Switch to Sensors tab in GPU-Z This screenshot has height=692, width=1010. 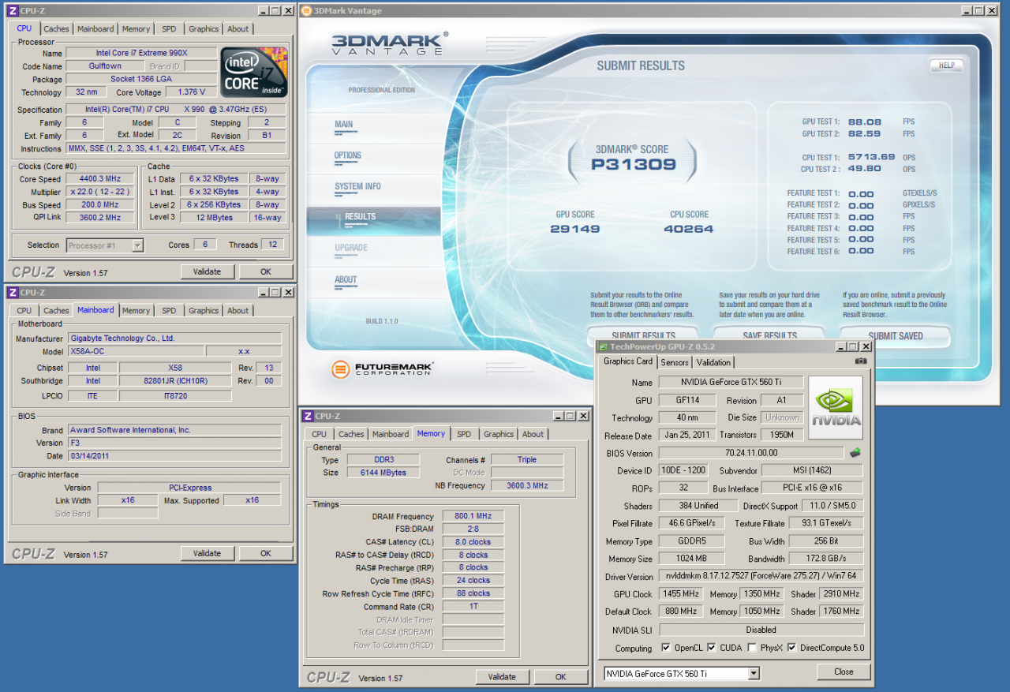pyautogui.click(x=674, y=362)
